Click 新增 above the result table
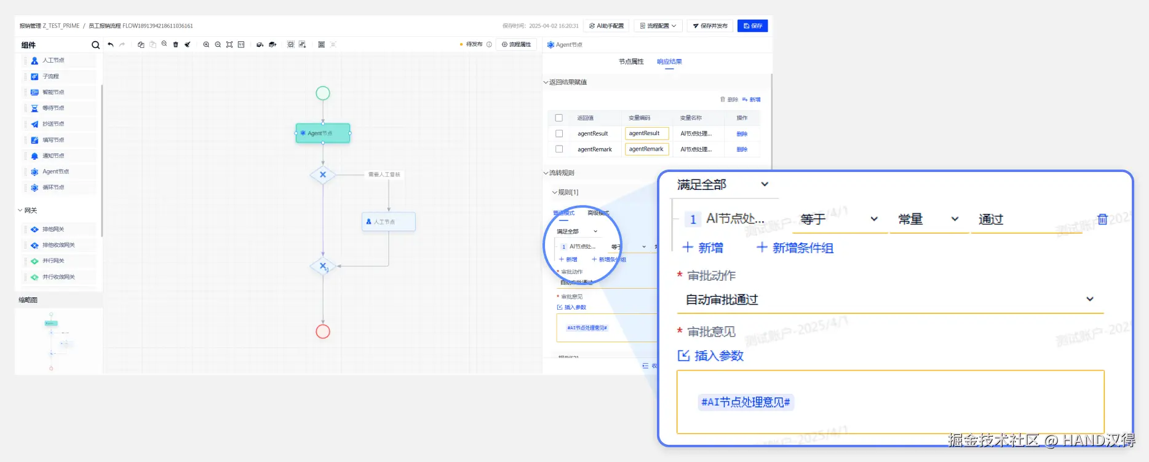 [x=752, y=100]
